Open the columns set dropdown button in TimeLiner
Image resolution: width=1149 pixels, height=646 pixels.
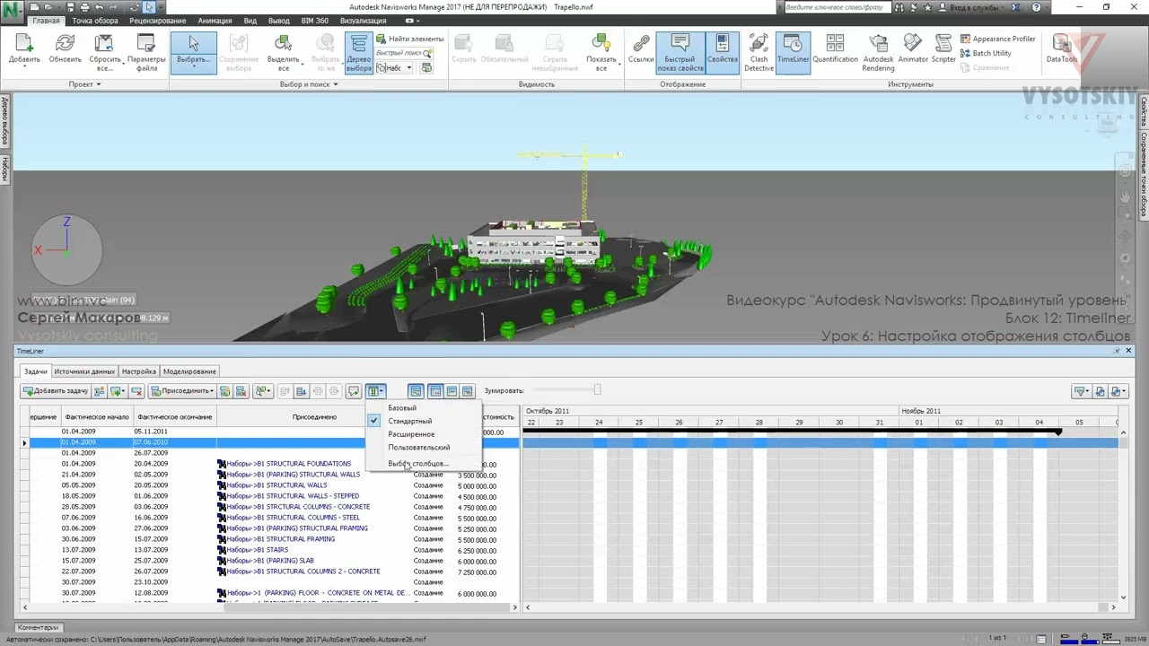pyautogui.click(x=375, y=391)
